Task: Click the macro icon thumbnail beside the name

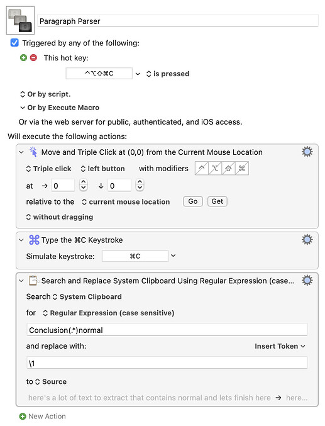Action: pos(20,20)
